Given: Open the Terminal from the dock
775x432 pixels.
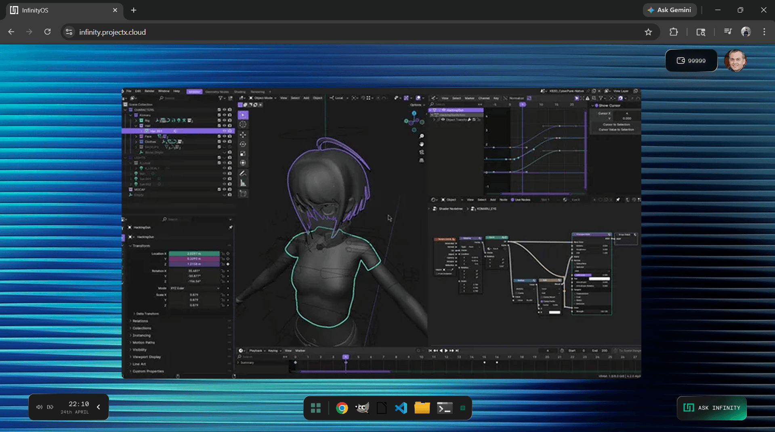Looking at the screenshot, I should pos(444,408).
